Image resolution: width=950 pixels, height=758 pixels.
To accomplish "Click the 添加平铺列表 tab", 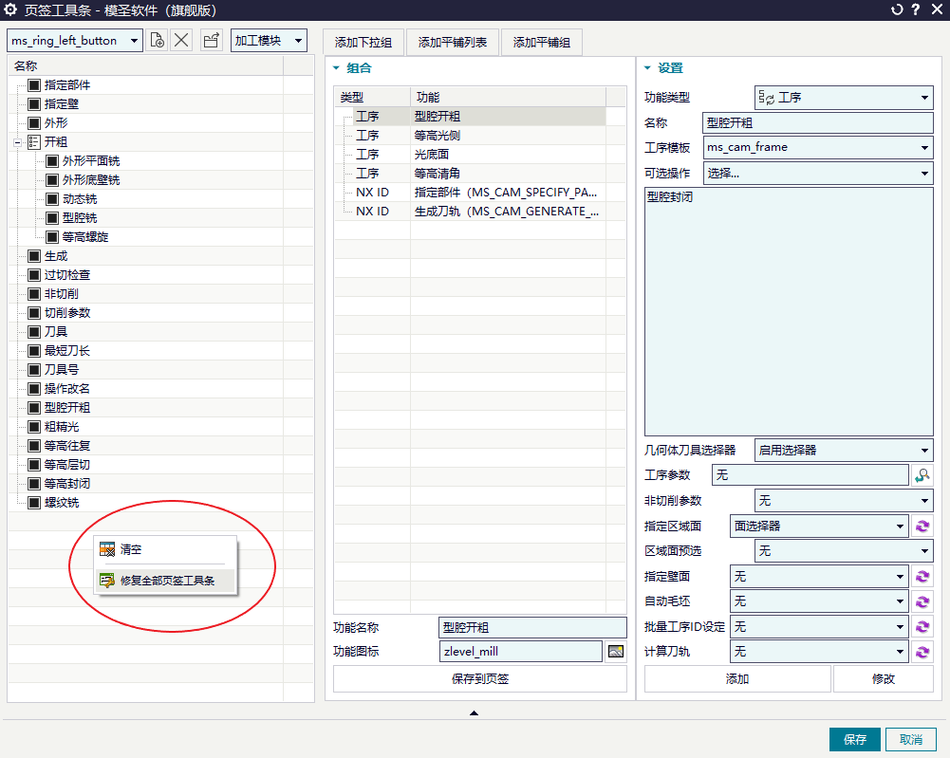I will tap(453, 43).
